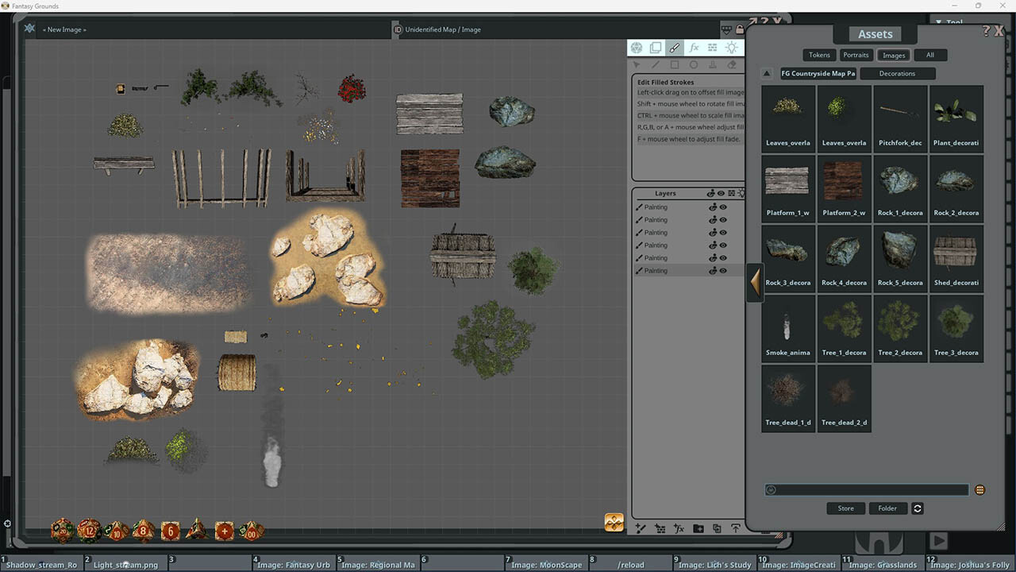Roll the d20 die

62,530
